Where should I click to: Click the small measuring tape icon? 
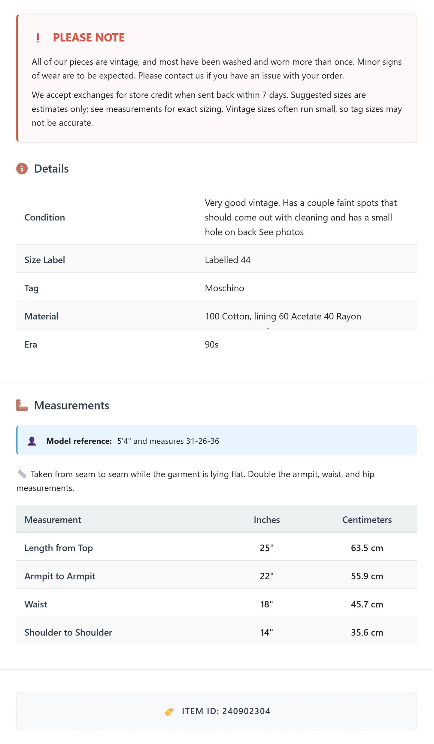coord(22,474)
